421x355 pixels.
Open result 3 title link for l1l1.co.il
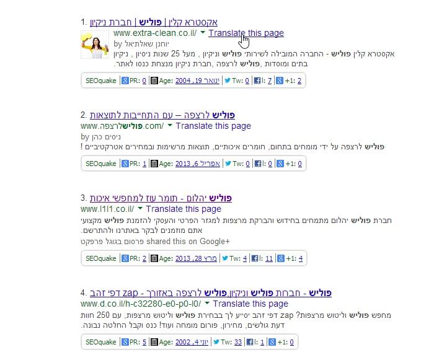pyautogui.click(x=161, y=198)
